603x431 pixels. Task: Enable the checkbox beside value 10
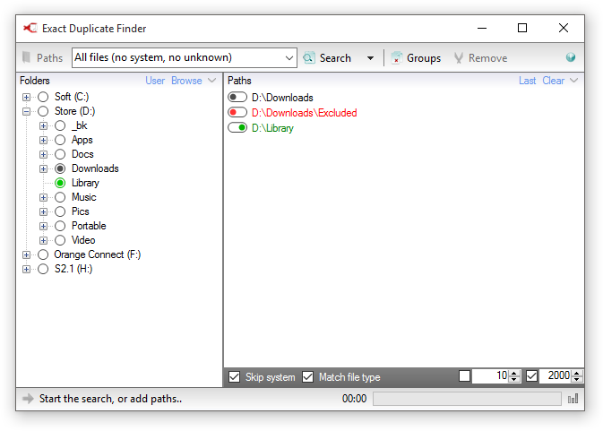click(x=464, y=375)
